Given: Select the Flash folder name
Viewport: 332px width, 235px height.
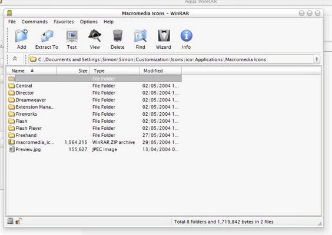Looking at the screenshot, I should pyautogui.click(x=22, y=121).
